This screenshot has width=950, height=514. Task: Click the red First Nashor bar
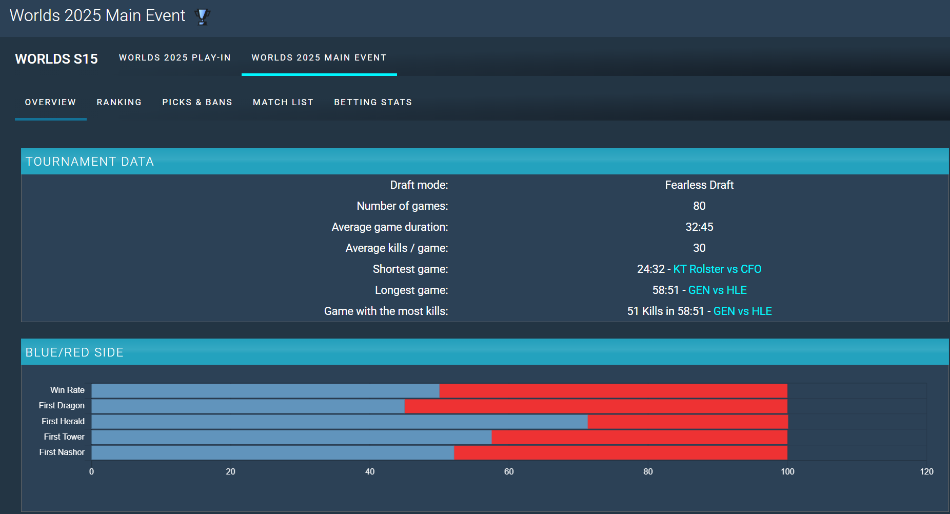tap(620, 452)
